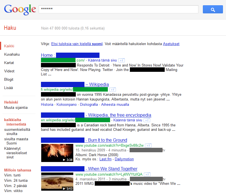Screen dimensions: 226x194
Task: Select Videot in the left sidebar
Action: pyautogui.click(x=9, y=71)
